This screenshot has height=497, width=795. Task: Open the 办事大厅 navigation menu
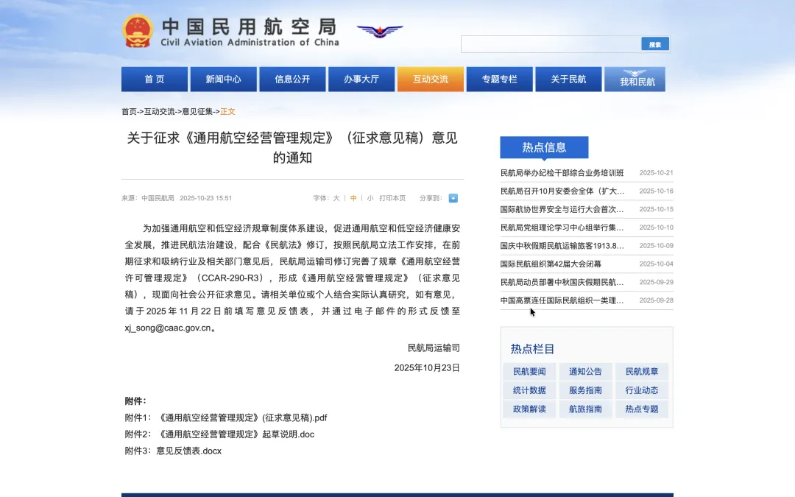tap(361, 79)
